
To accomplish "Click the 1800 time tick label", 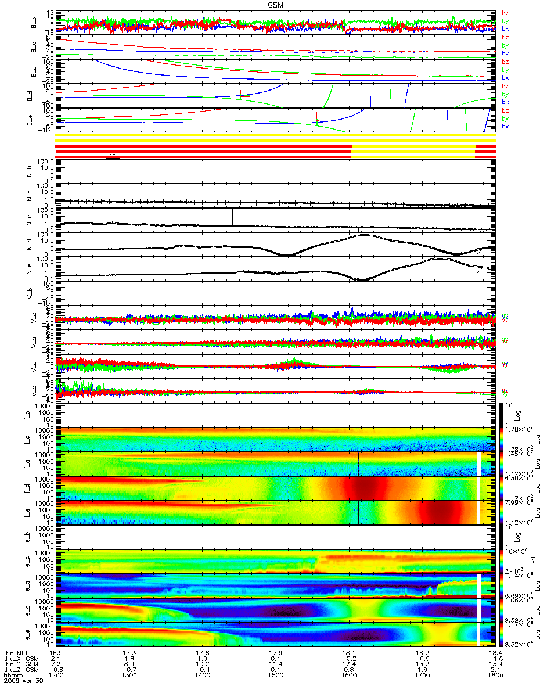I will [x=495, y=676].
